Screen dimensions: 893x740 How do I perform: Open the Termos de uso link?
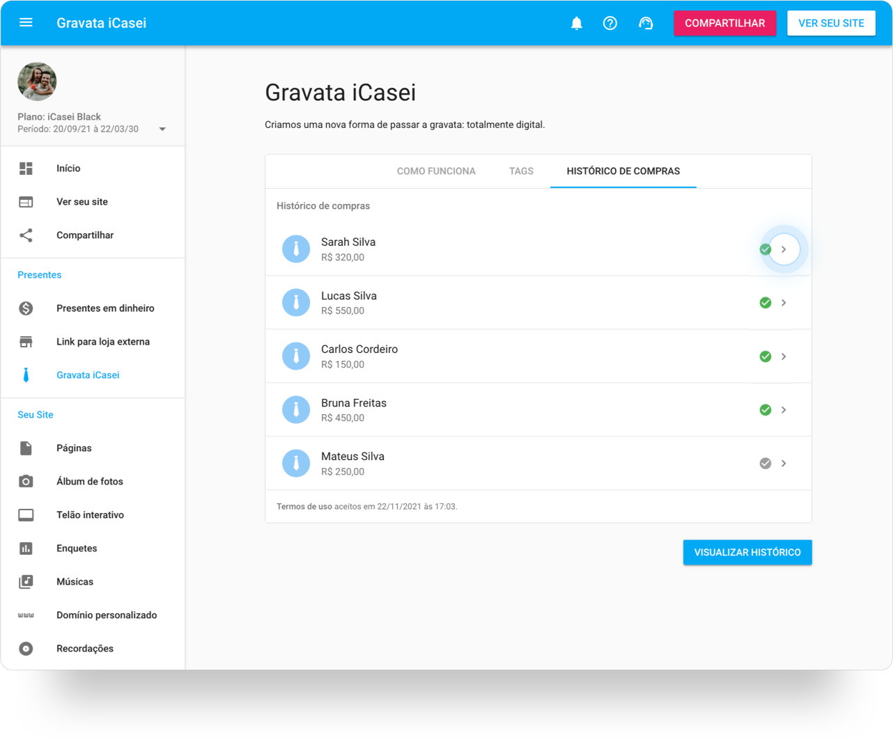(304, 507)
